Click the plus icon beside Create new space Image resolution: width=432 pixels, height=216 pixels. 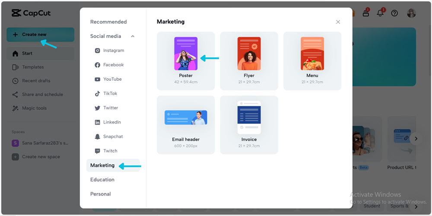[x=15, y=157]
